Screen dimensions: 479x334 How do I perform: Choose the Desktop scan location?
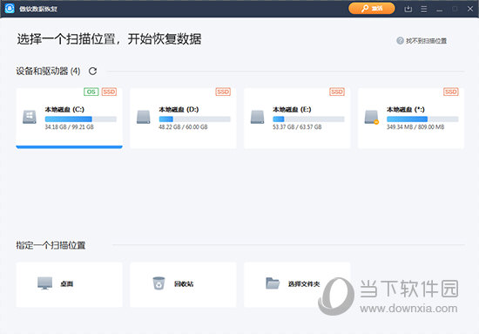(70, 284)
